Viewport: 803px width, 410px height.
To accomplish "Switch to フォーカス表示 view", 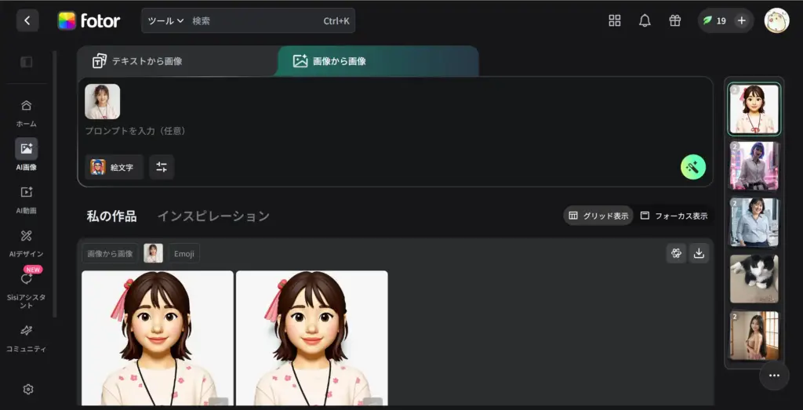I will [x=673, y=216].
